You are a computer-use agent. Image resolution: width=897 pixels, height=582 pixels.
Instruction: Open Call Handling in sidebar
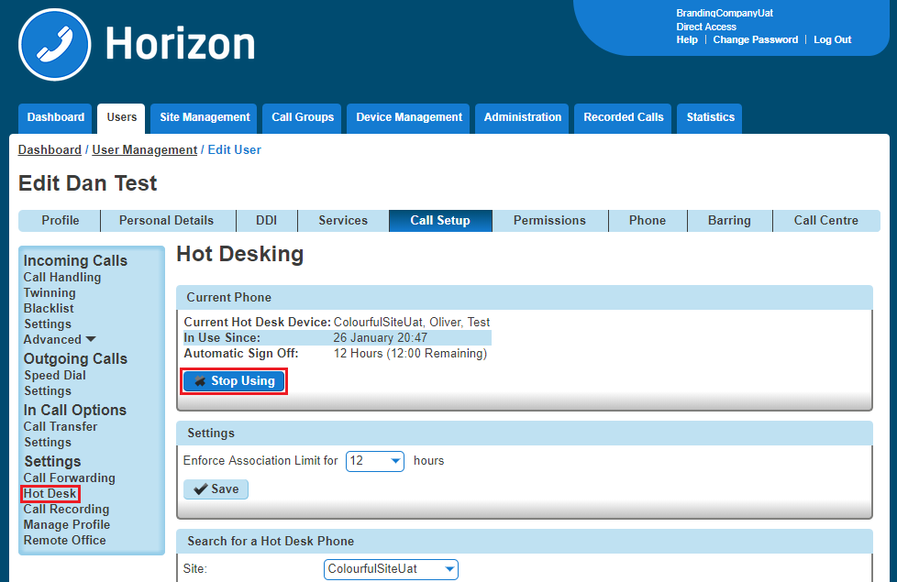(x=62, y=278)
